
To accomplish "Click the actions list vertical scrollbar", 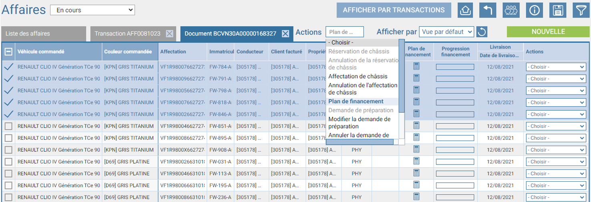I will point(402,76).
